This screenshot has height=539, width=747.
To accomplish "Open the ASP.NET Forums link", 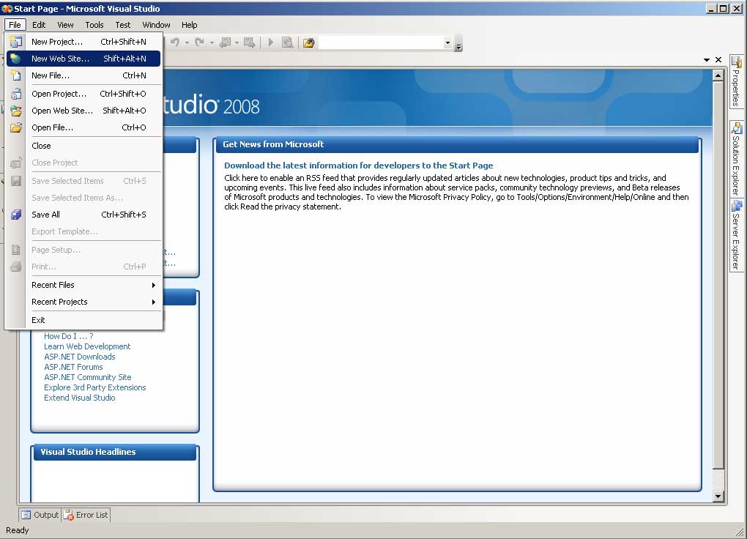I will tap(73, 367).
